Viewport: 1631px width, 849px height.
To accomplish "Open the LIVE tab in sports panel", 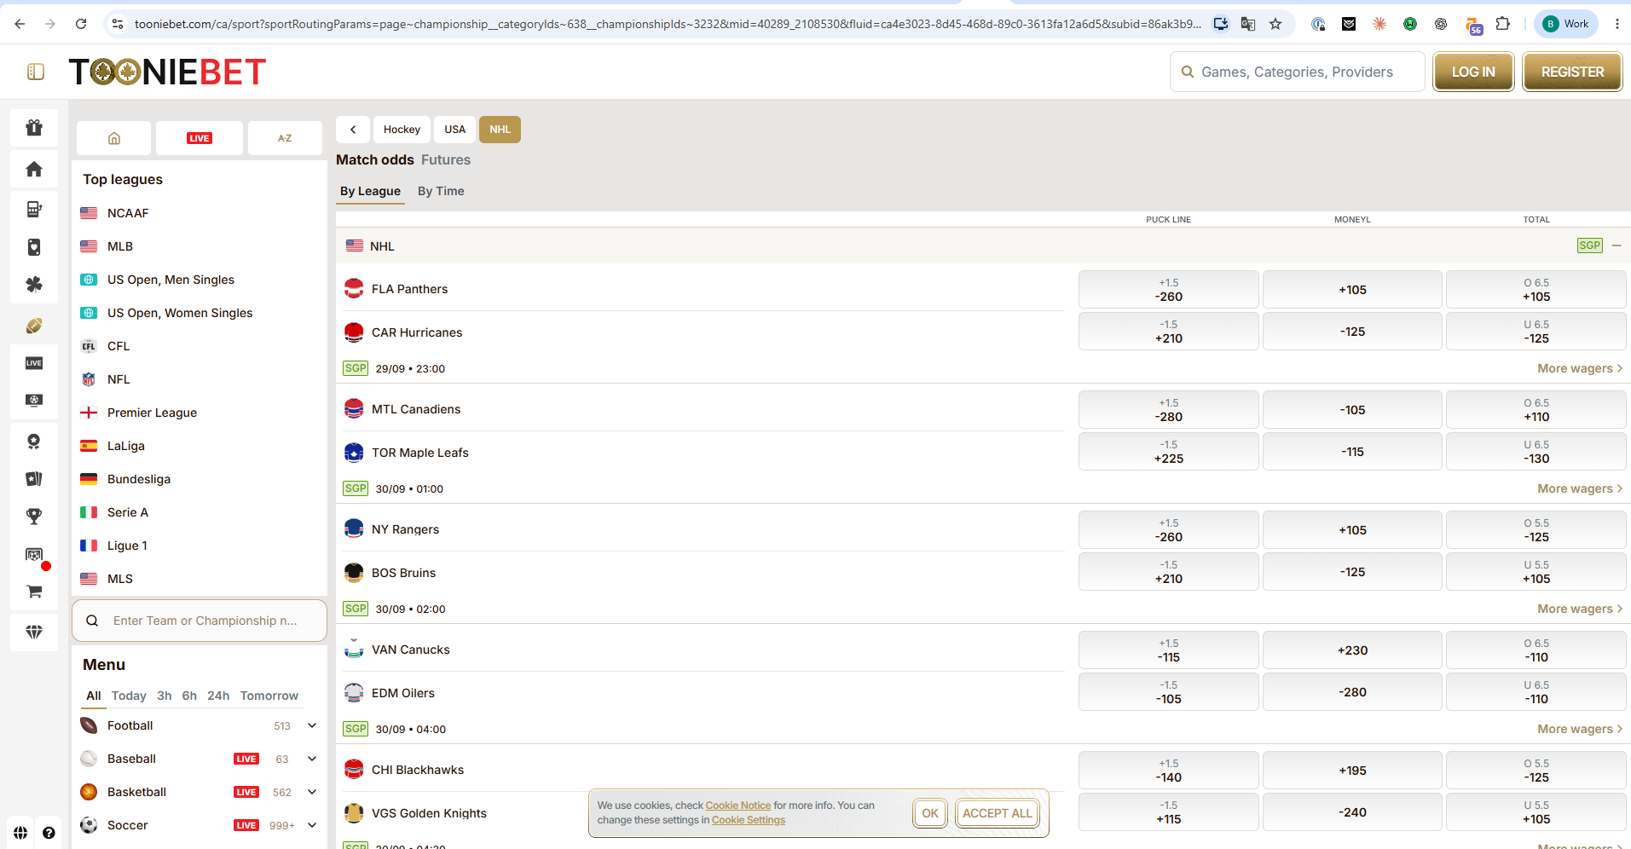I will tap(200, 138).
